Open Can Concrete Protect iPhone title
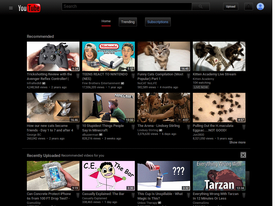This screenshot has height=206, width=275. coord(49,196)
